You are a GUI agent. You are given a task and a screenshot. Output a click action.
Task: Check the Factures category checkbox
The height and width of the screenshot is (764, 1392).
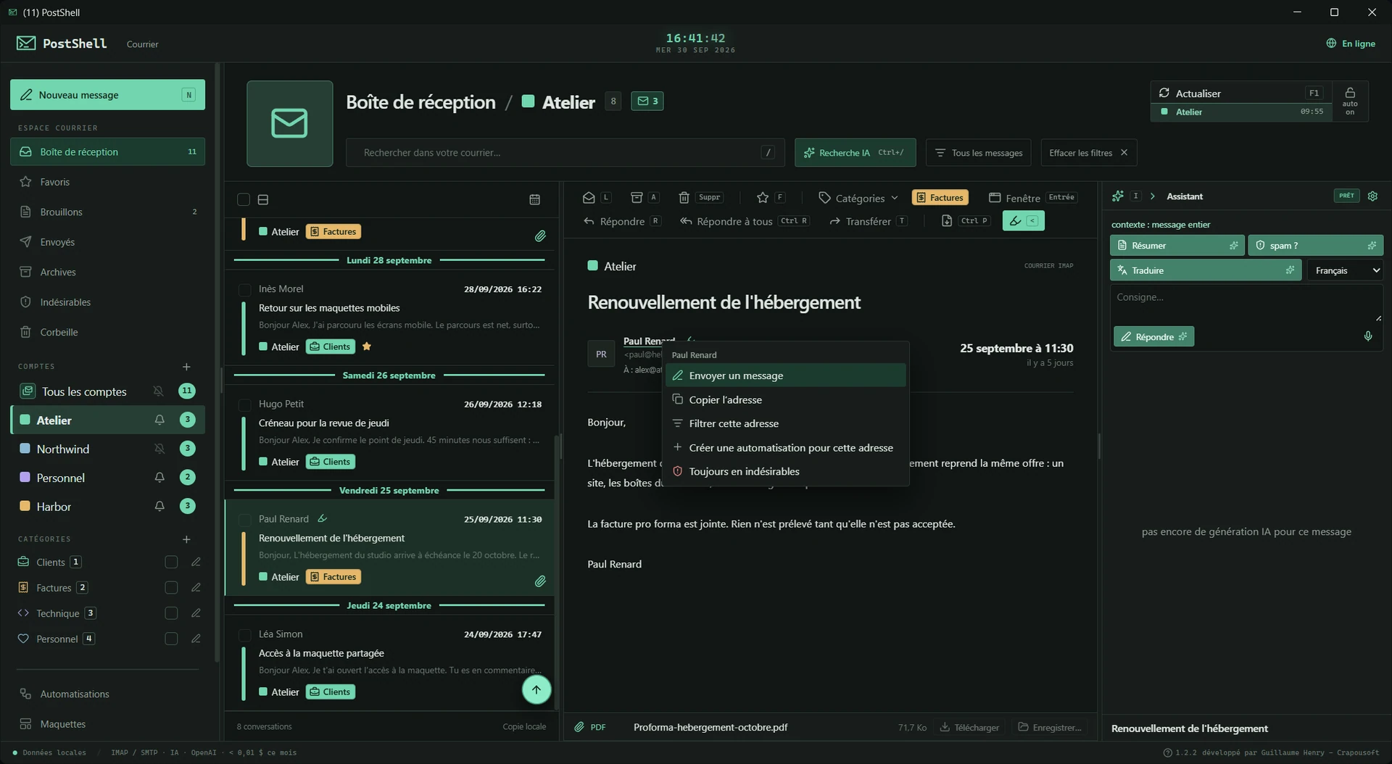[x=171, y=587]
